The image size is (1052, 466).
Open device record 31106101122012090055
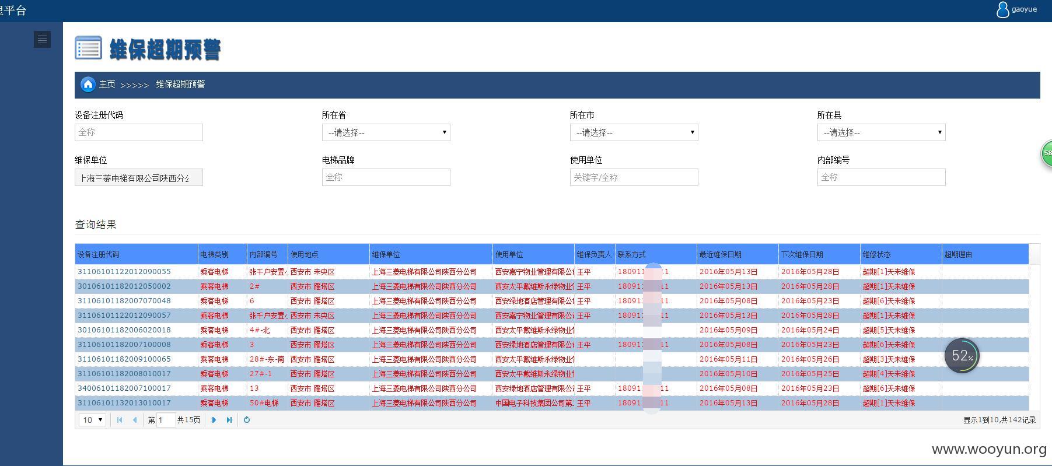click(124, 272)
